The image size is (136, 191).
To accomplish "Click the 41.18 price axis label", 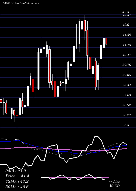I will [127, 45].
